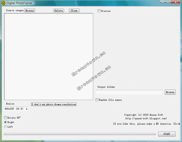Image resolution: width=182 pixels, height=142 pixels.
Task: Enable the Preview checkbox
Action: coord(99,11)
